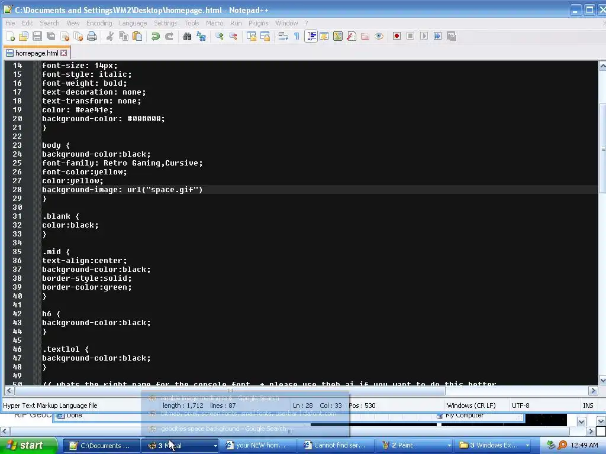Image resolution: width=606 pixels, height=454 pixels.
Task: Open the Window menu
Action: click(286, 23)
